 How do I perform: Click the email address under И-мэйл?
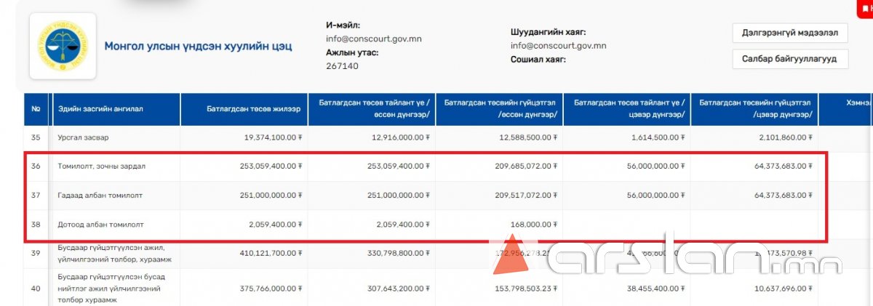tap(373, 39)
